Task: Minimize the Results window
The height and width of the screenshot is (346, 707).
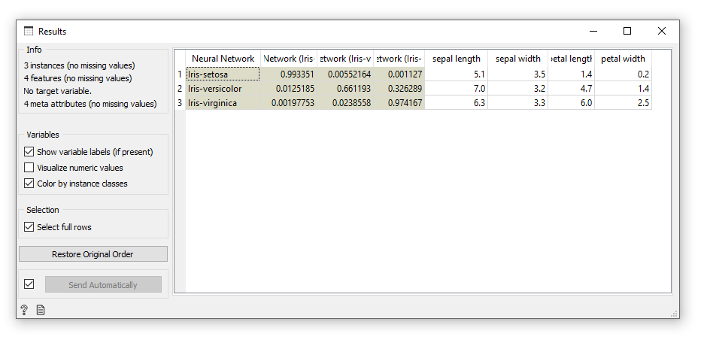Action: pos(593,32)
